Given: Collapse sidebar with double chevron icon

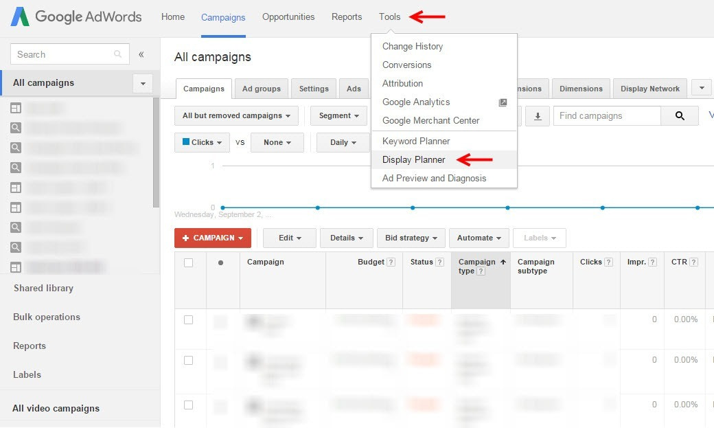Looking at the screenshot, I should [141, 54].
